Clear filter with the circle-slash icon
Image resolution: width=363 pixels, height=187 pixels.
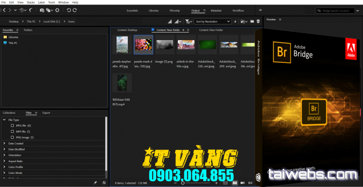[104, 182]
